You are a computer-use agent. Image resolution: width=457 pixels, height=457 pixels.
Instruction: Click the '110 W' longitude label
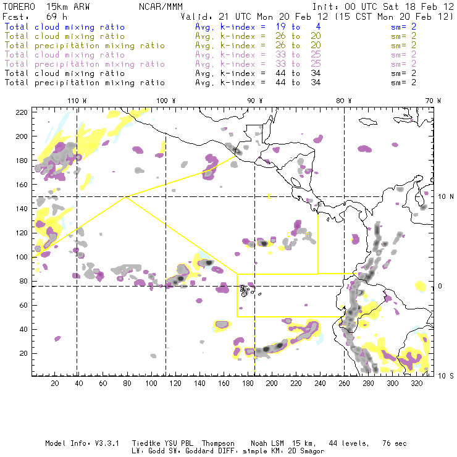(x=77, y=101)
